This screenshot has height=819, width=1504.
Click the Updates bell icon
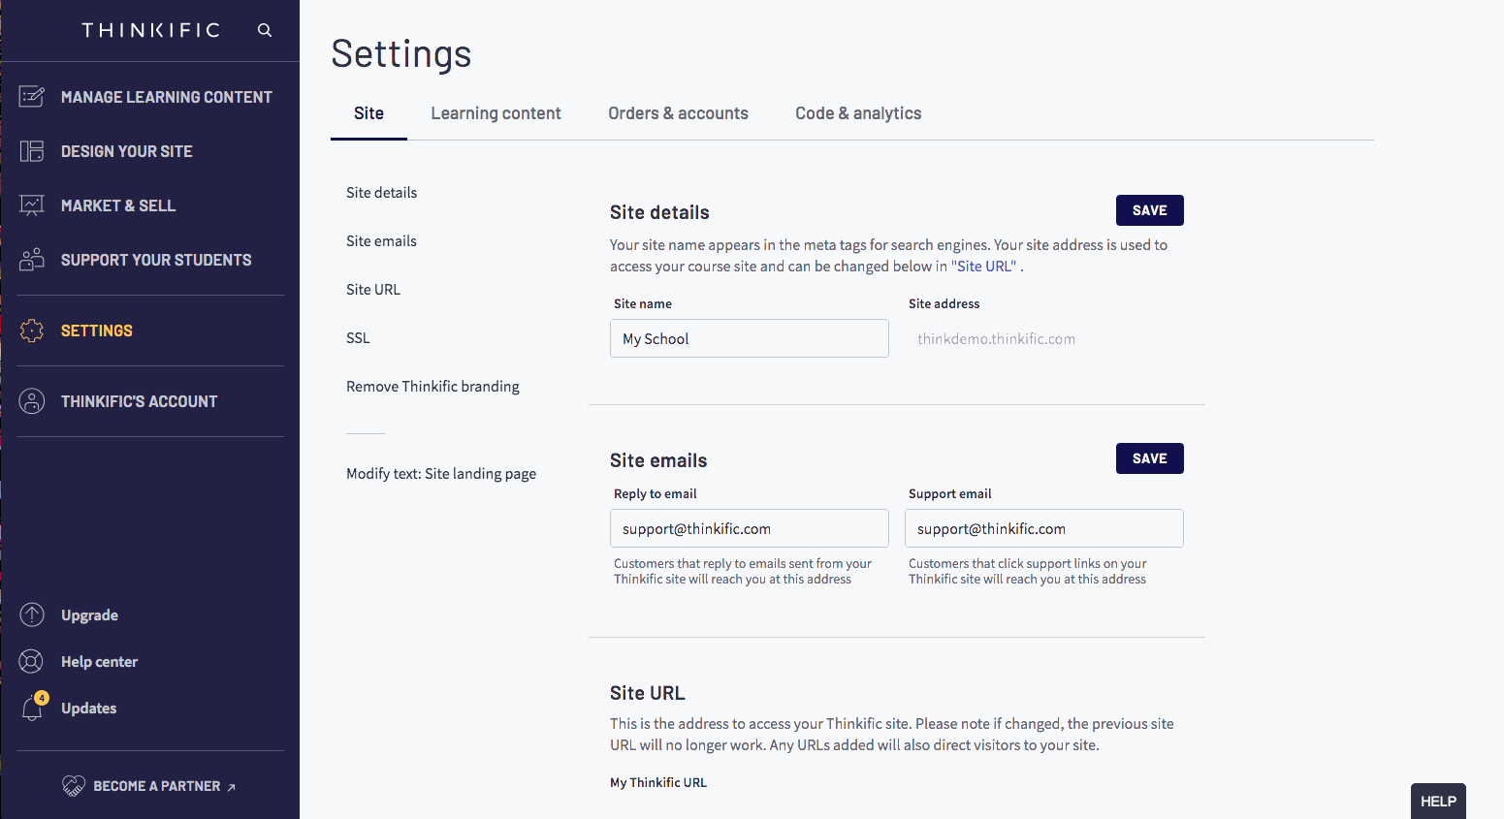click(x=32, y=709)
